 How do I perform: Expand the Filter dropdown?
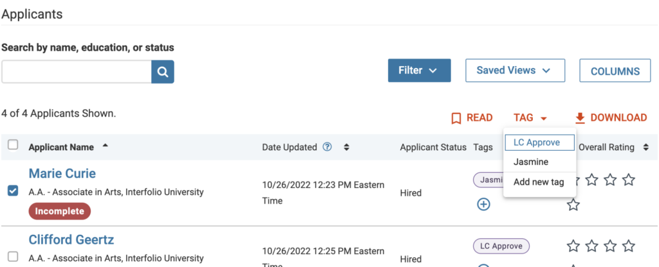coord(419,71)
